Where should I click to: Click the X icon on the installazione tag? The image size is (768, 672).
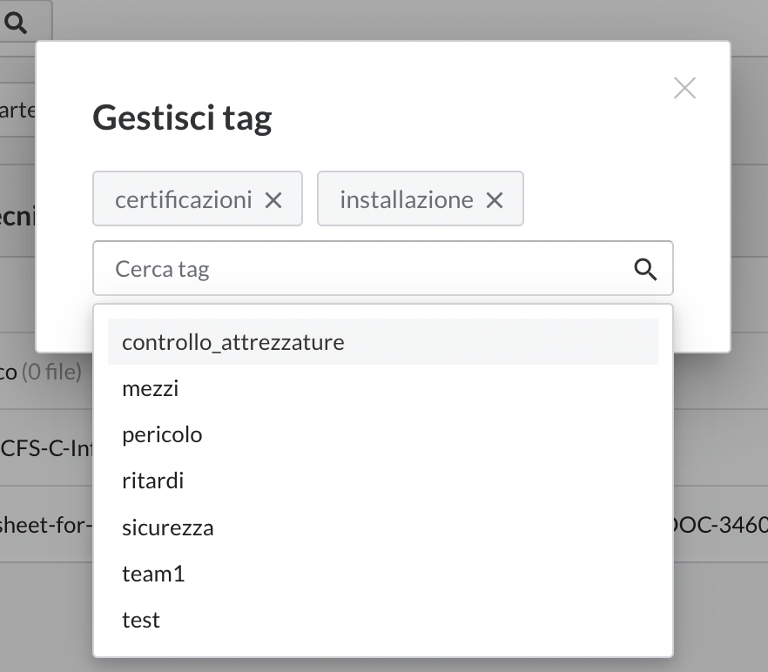494,199
